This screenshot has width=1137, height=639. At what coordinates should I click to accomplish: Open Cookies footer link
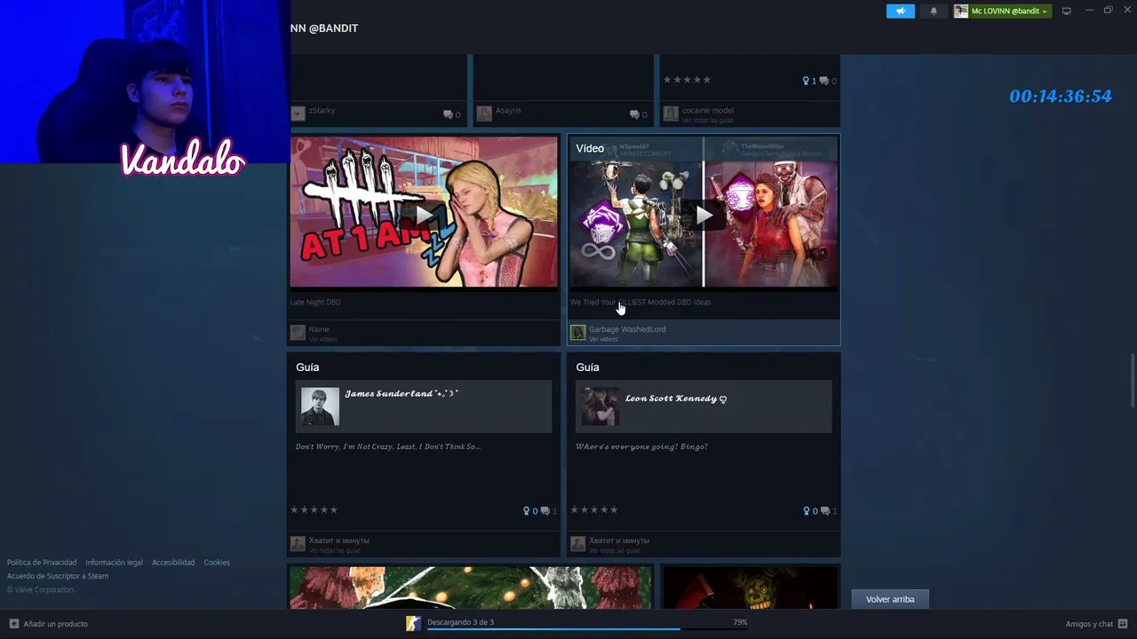tap(217, 563)
